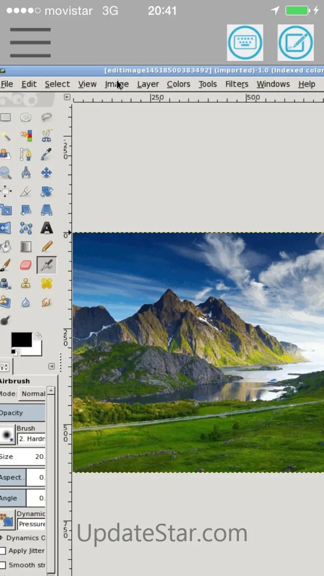Select the Crop tool
The image size is (324, 576).
[x=26, y=191]
